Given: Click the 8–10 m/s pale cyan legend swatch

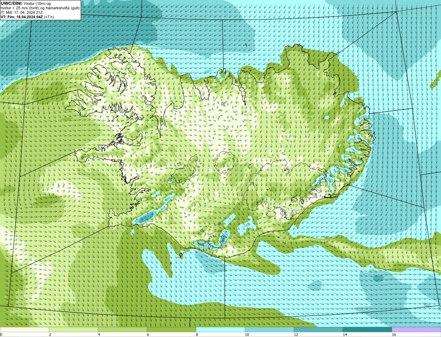Looking at the screenshot, I should [220, 329].
